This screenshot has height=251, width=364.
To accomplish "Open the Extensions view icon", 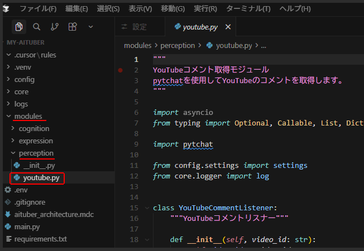I will [72, 27].
